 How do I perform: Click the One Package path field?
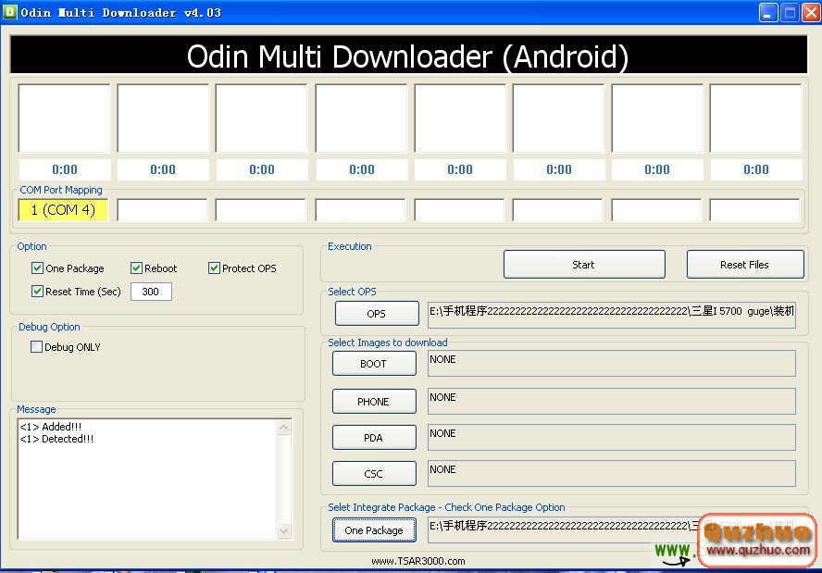click(x=611, y=529)
